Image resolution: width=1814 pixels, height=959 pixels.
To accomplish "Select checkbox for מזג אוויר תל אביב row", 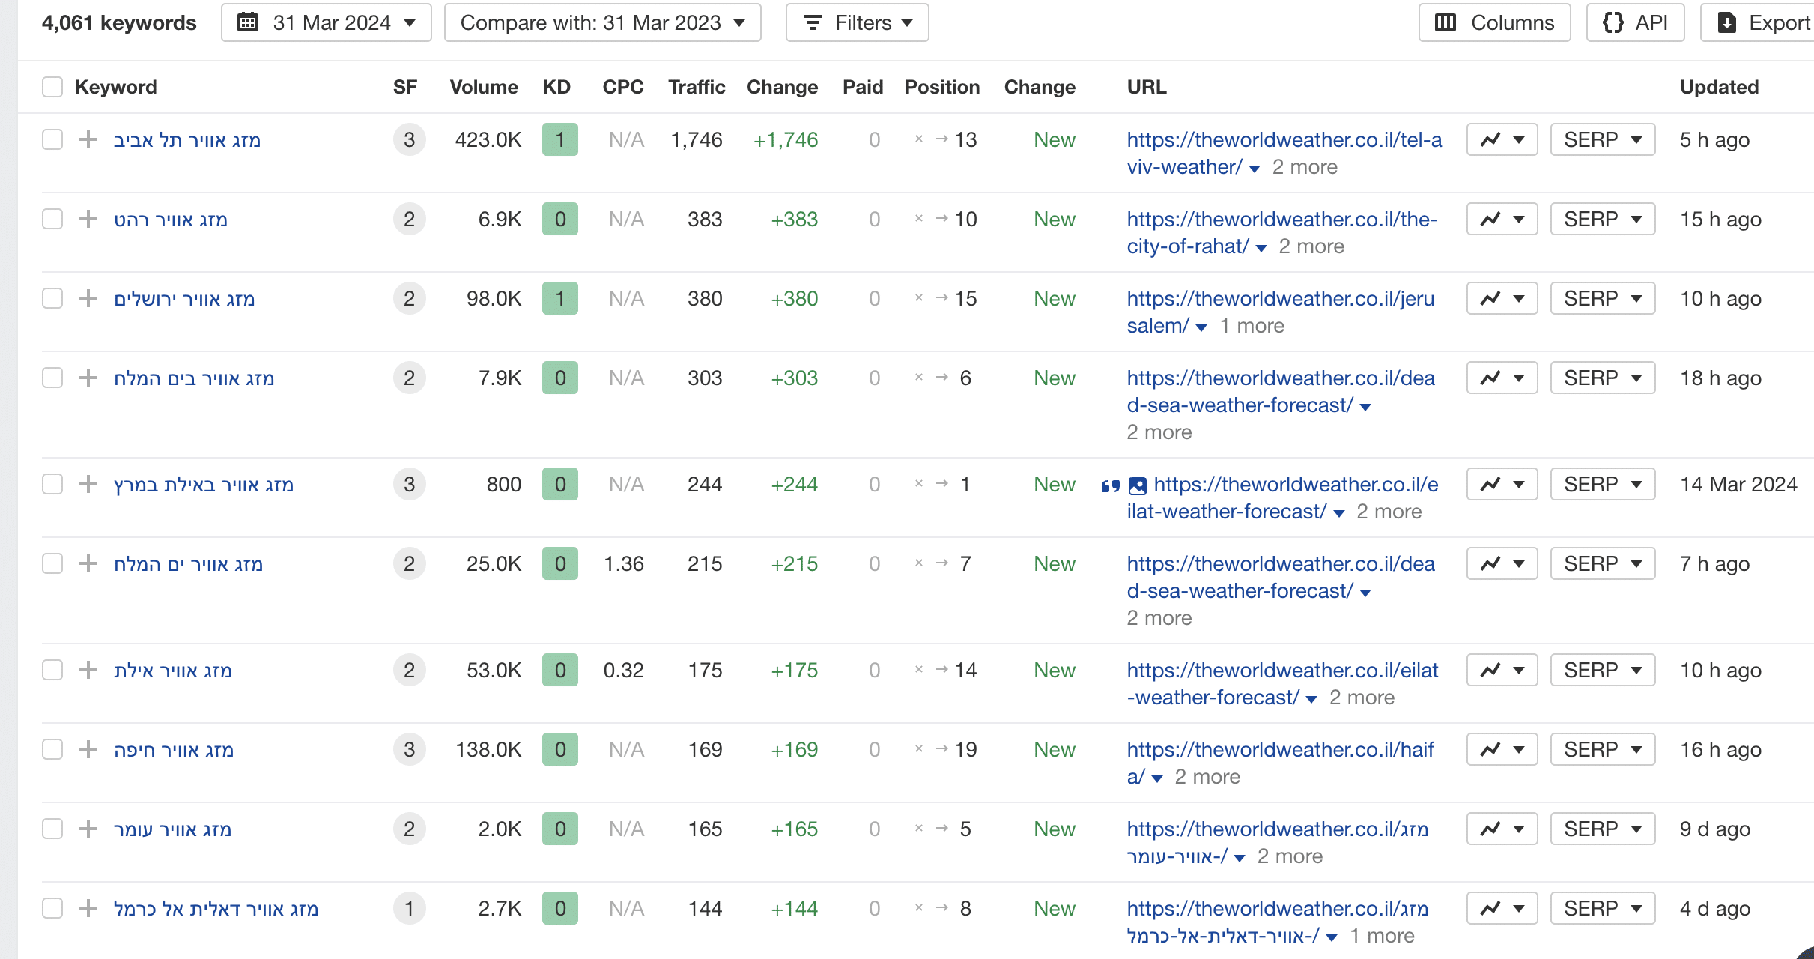I will (52, 139).
